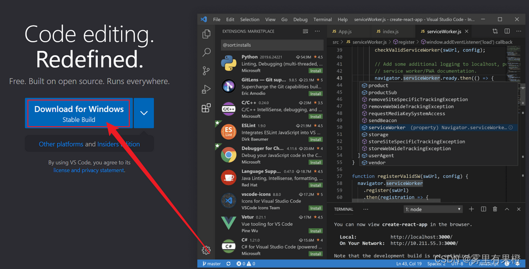
Task: Open the Debug menu
Action: [x=300, y=20]
